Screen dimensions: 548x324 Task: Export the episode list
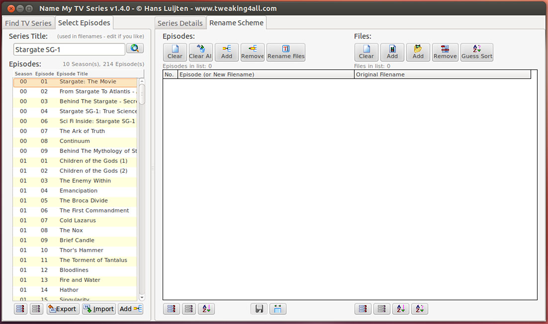63,309
